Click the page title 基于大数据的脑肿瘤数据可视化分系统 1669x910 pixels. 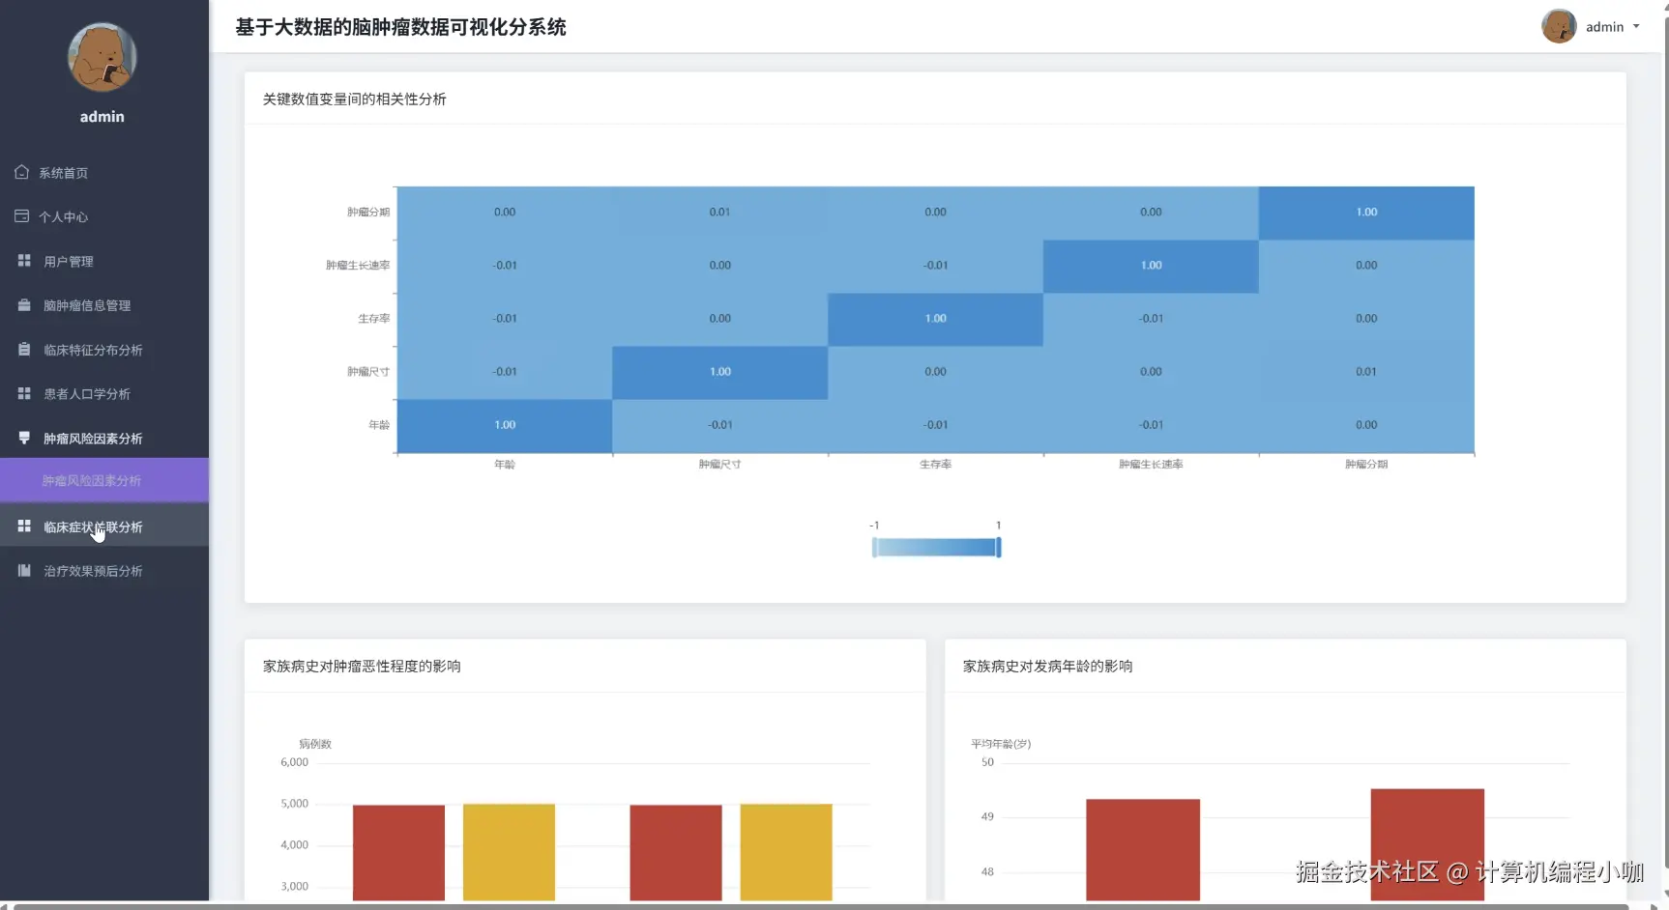pos(401,27)
